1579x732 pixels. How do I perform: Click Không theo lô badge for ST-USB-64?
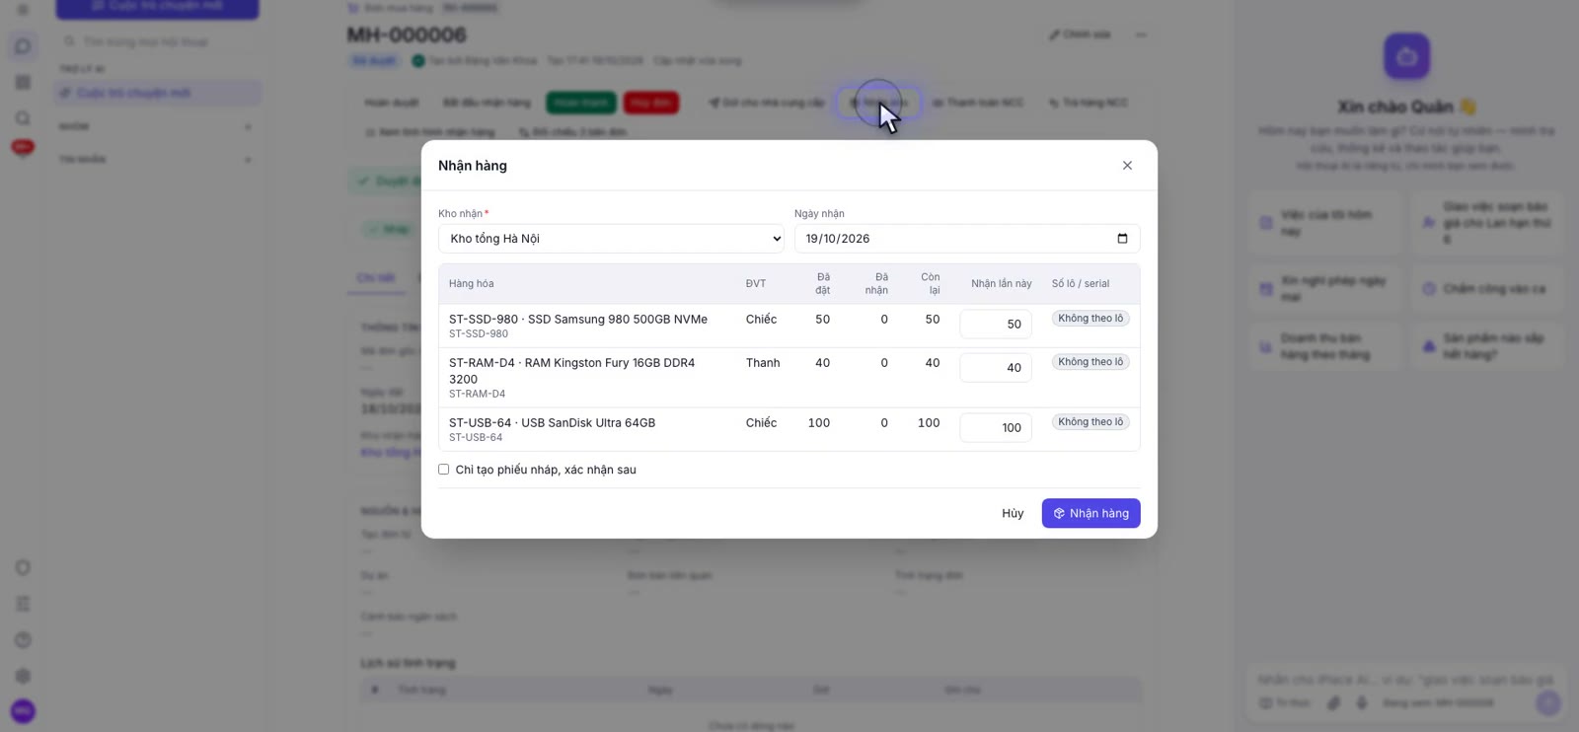click(1090, 422)
